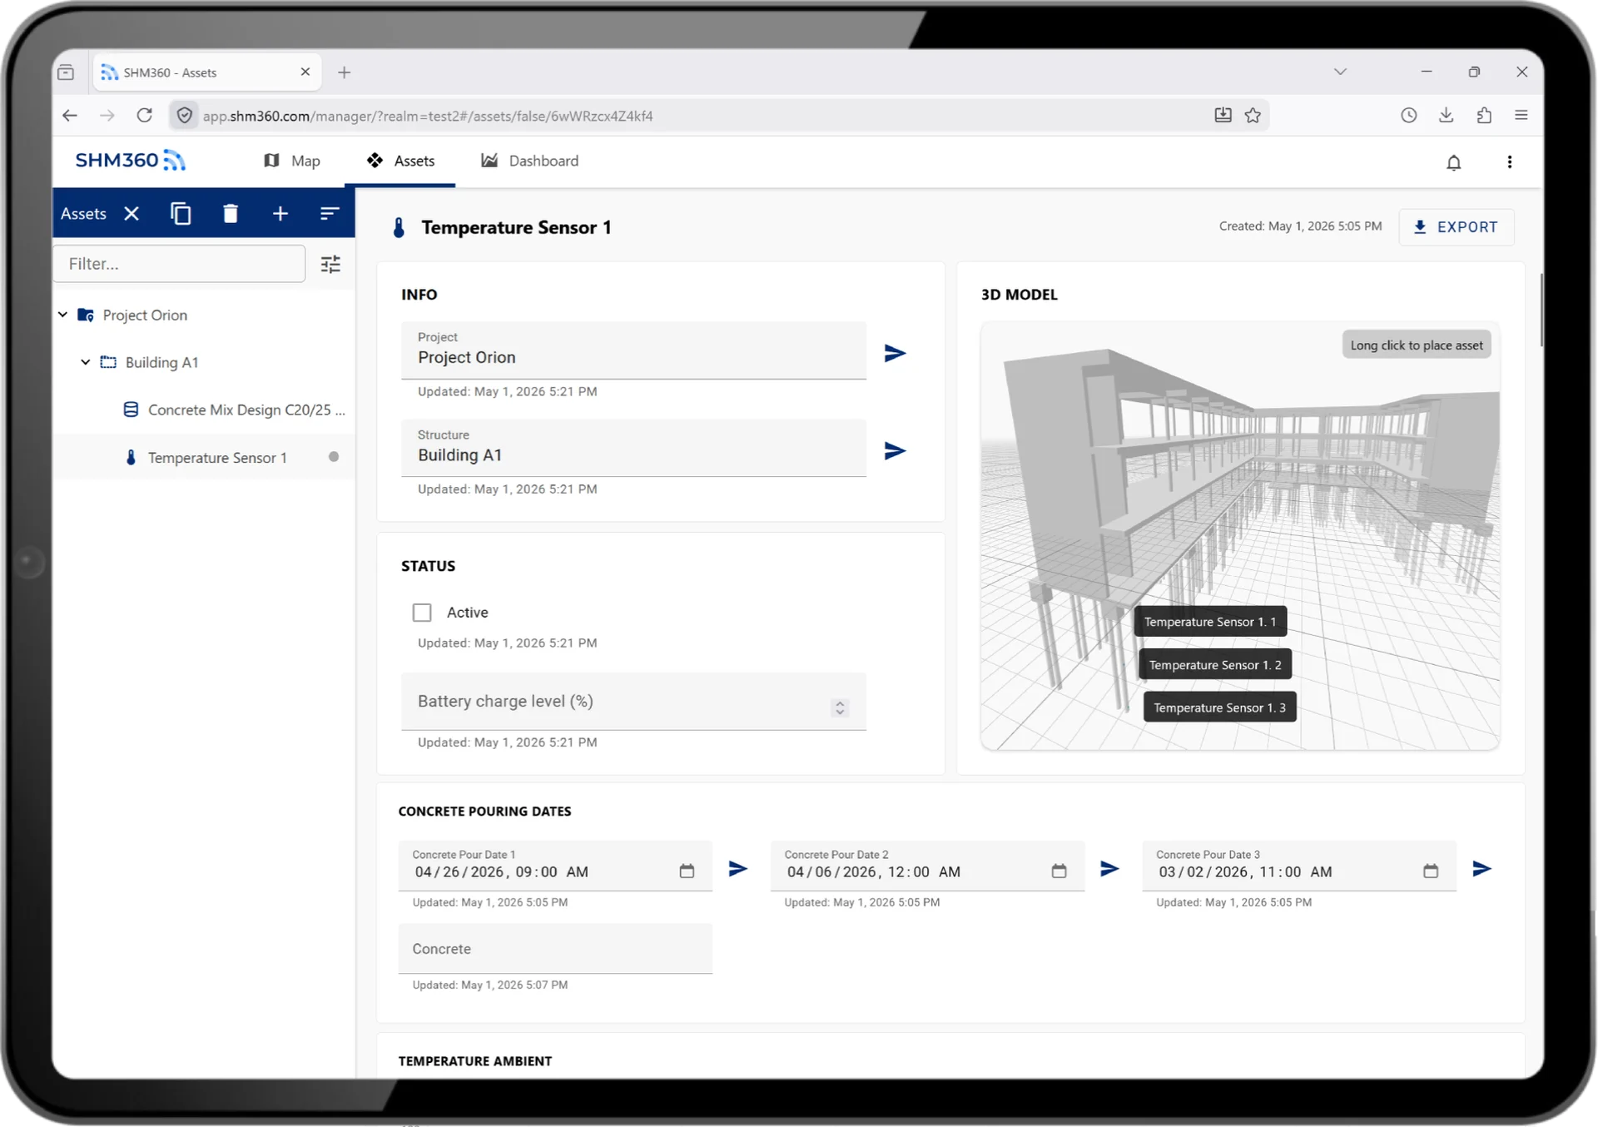Open the browser extensions icon
This screenshot has width=1598, height=1127.
[x=1484, y=116]
